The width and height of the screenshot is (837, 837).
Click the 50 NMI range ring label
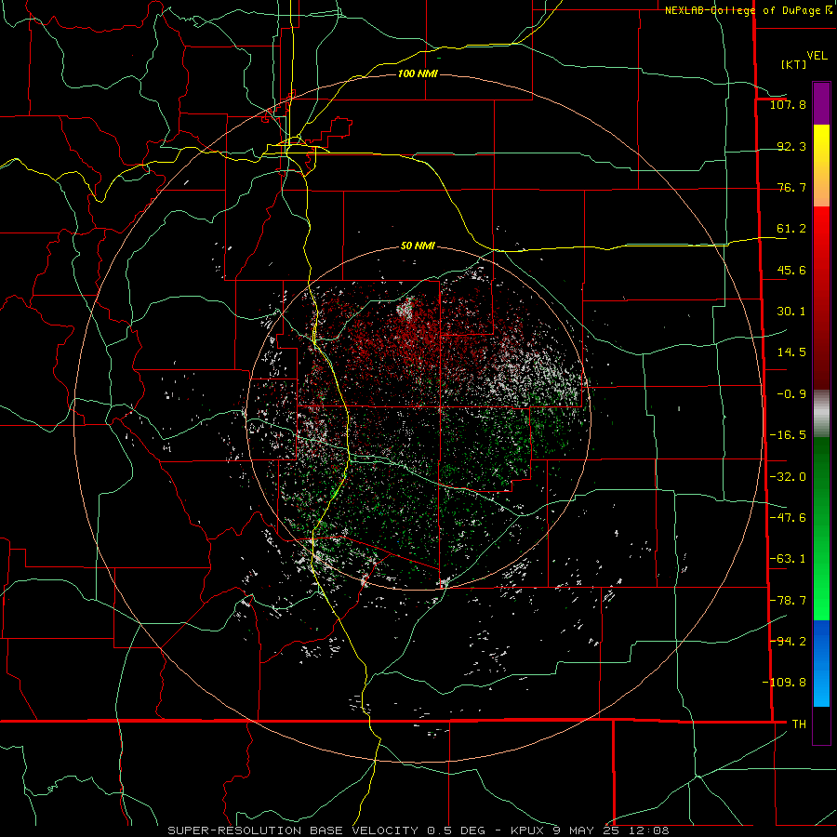[x=418, y=246]
